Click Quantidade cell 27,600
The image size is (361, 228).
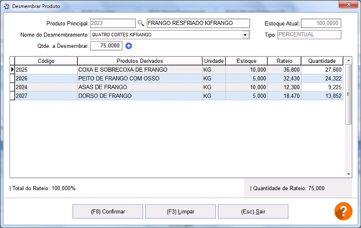[x=322, y=70]
